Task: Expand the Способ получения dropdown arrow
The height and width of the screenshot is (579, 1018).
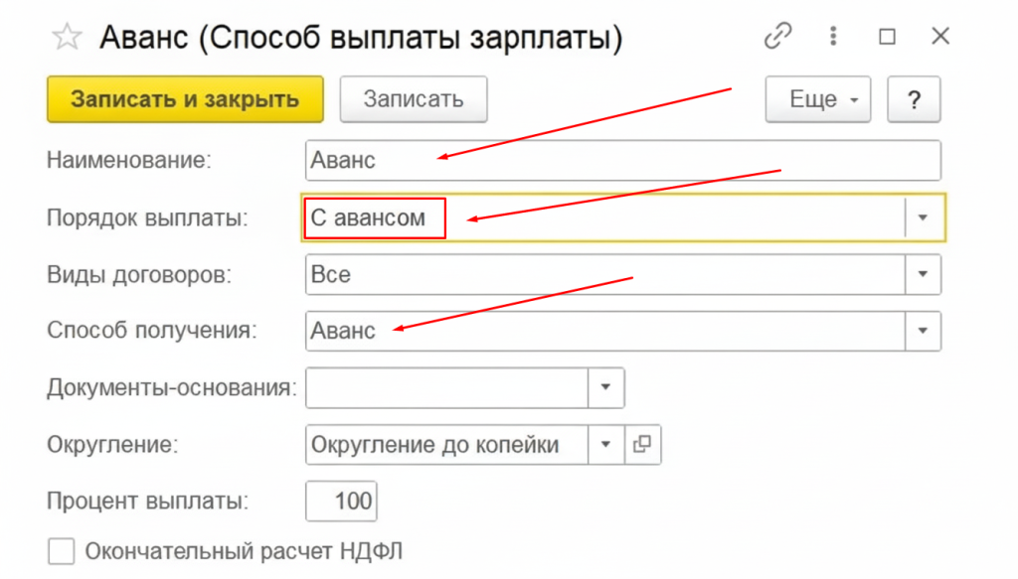Action: pyautogui.click(x=923, y=331)
